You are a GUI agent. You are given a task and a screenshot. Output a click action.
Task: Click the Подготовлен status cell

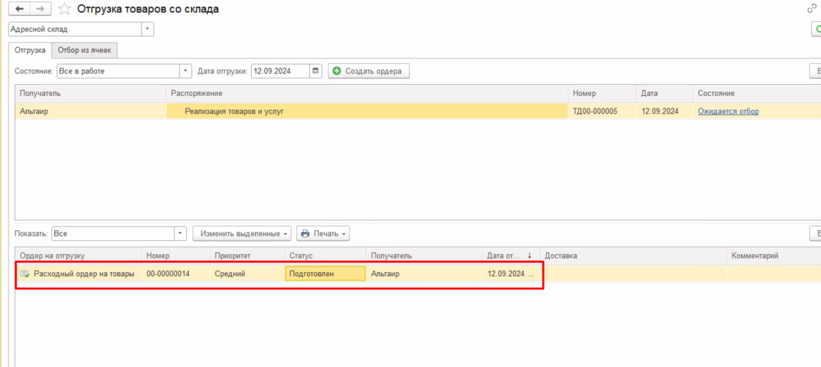(x=325, y=273)
